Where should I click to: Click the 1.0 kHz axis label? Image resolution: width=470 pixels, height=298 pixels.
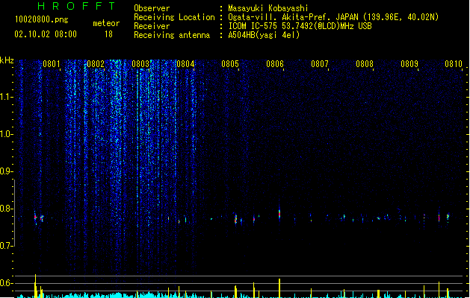[x=6, y=134]
